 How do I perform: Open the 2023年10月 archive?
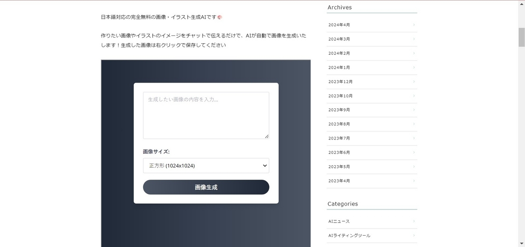coord(372,96)
